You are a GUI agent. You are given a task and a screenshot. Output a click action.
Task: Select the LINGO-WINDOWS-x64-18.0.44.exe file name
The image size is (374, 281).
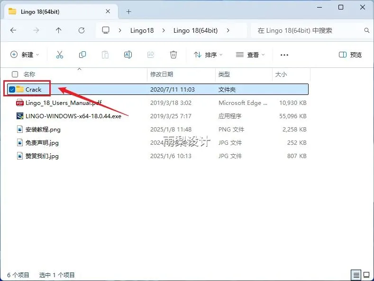pos(73,116)
